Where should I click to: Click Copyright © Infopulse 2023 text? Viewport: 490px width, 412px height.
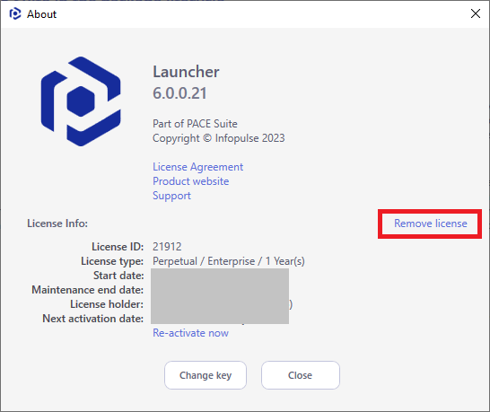click(x=218, y=138)
